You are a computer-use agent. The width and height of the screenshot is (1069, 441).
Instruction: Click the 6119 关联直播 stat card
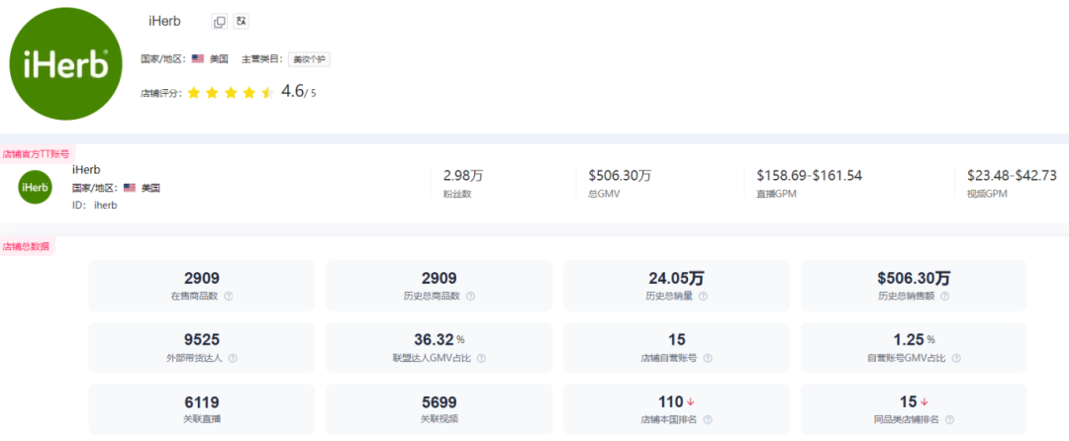pos(202,409)
